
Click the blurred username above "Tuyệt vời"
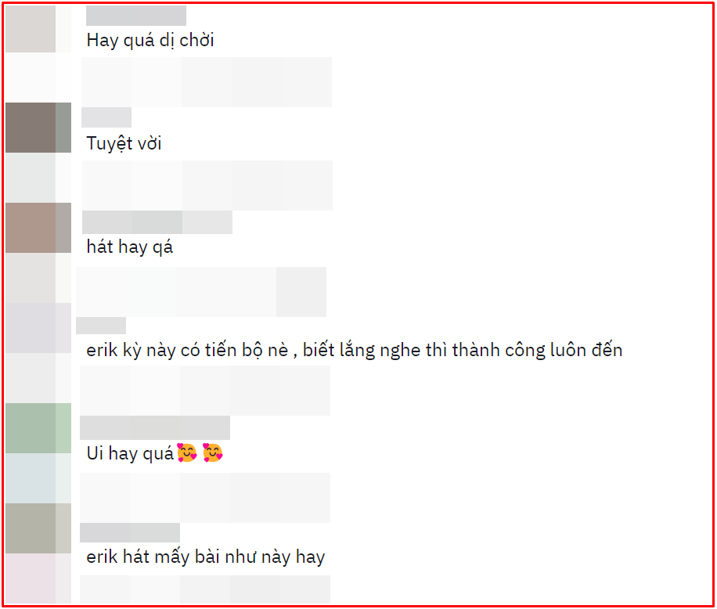pos(106,117)
